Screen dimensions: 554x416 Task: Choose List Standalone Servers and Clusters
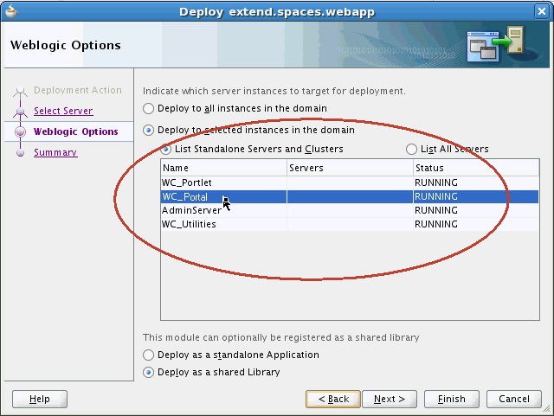(165, 149)
